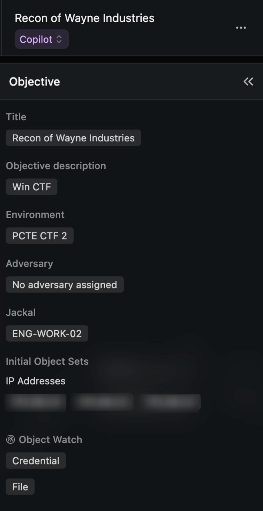Select the Recon of Wayne Industries title field
Viewport: 263px width, 511px height.
point(73,138)
